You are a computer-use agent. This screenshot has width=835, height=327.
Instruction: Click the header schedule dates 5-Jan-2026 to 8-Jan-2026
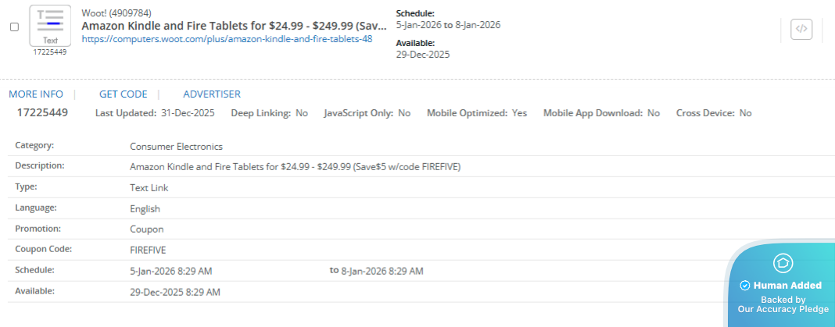pos(448,25)
